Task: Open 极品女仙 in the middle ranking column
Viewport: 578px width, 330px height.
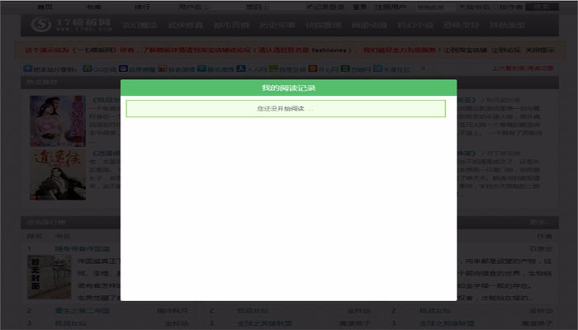Action: click(253, 310)
